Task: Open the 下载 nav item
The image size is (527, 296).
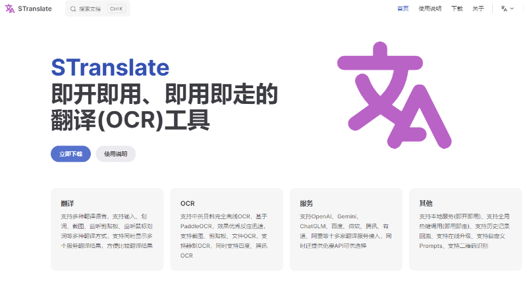Action: coord(457,9)
